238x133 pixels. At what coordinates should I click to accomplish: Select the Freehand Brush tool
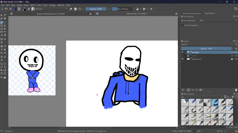(2, 22)
